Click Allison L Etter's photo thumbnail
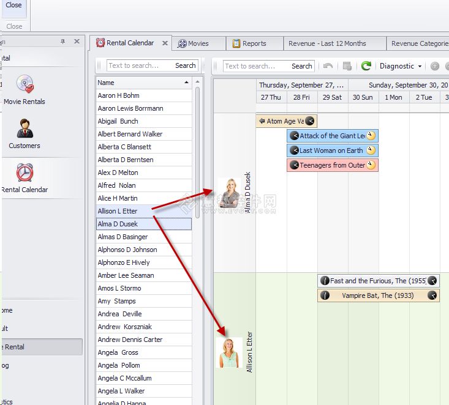This screenshot has height=405, width=449. pyautogui.click(x=229, y=352)
